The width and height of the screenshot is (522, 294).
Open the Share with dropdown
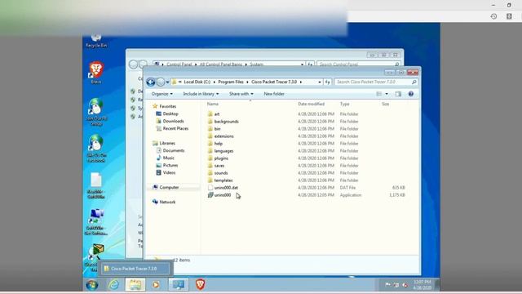(241, 94)
